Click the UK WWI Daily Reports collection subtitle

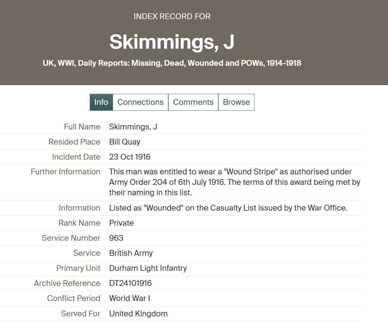click(172, 63)
